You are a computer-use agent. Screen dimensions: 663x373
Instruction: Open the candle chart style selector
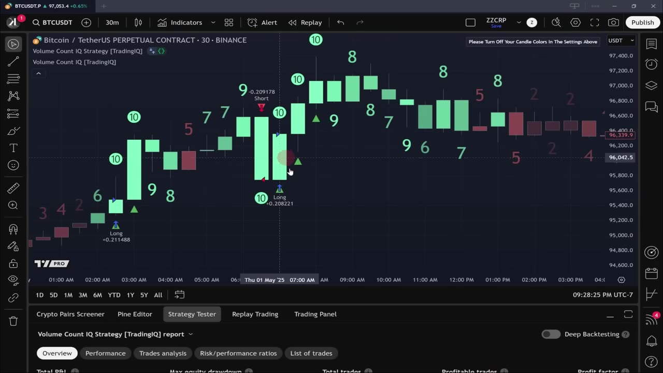pyautogui.click(x=138, y=22)
